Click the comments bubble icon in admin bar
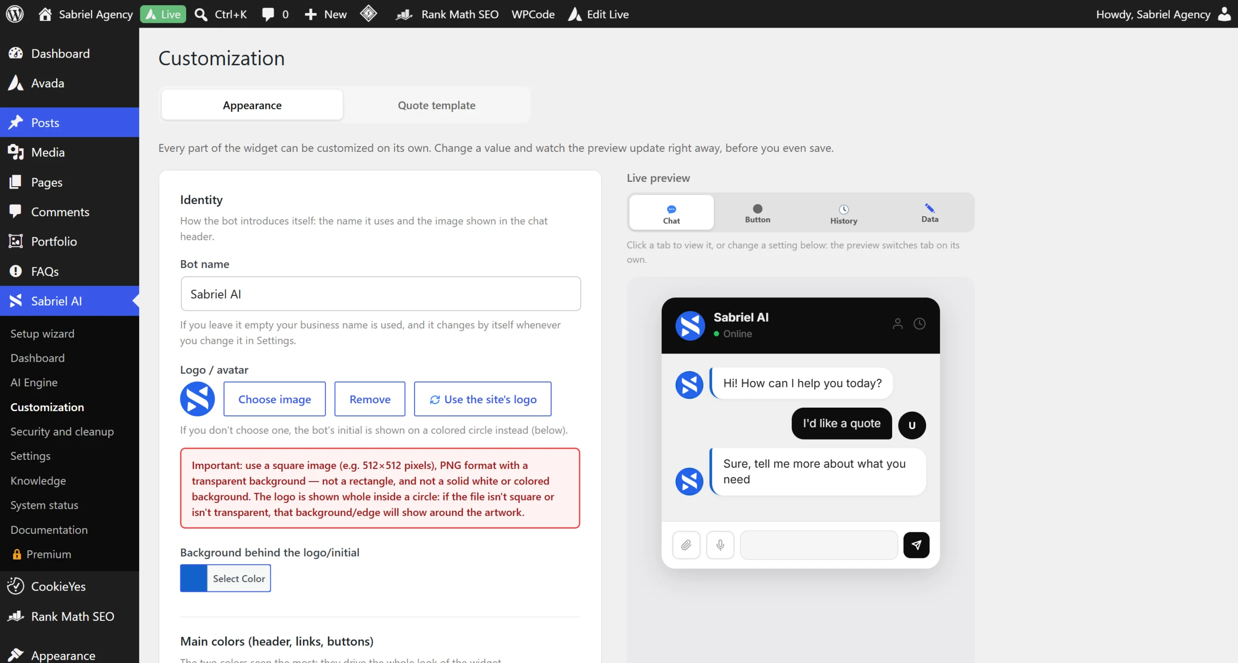 pyautogui.click(x=267, y=14)
